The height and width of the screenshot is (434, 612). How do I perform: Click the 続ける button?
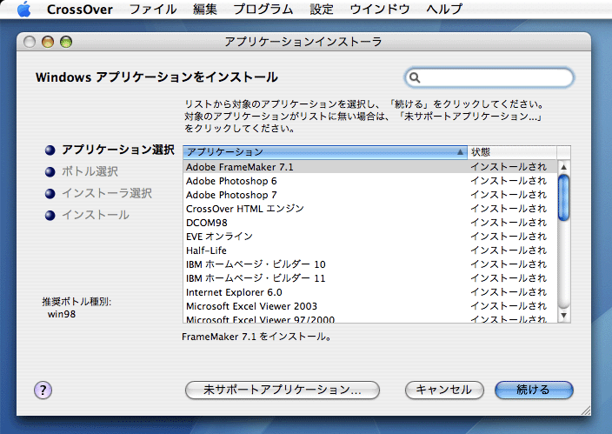tap(534, 390)
